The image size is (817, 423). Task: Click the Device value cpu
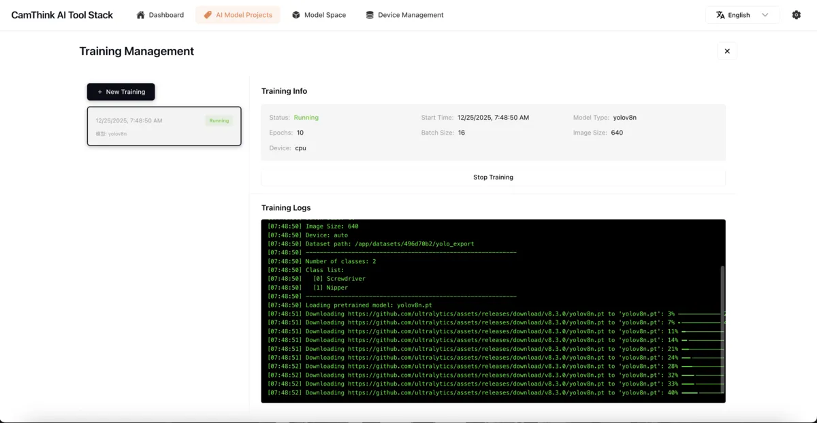(300, 148)
